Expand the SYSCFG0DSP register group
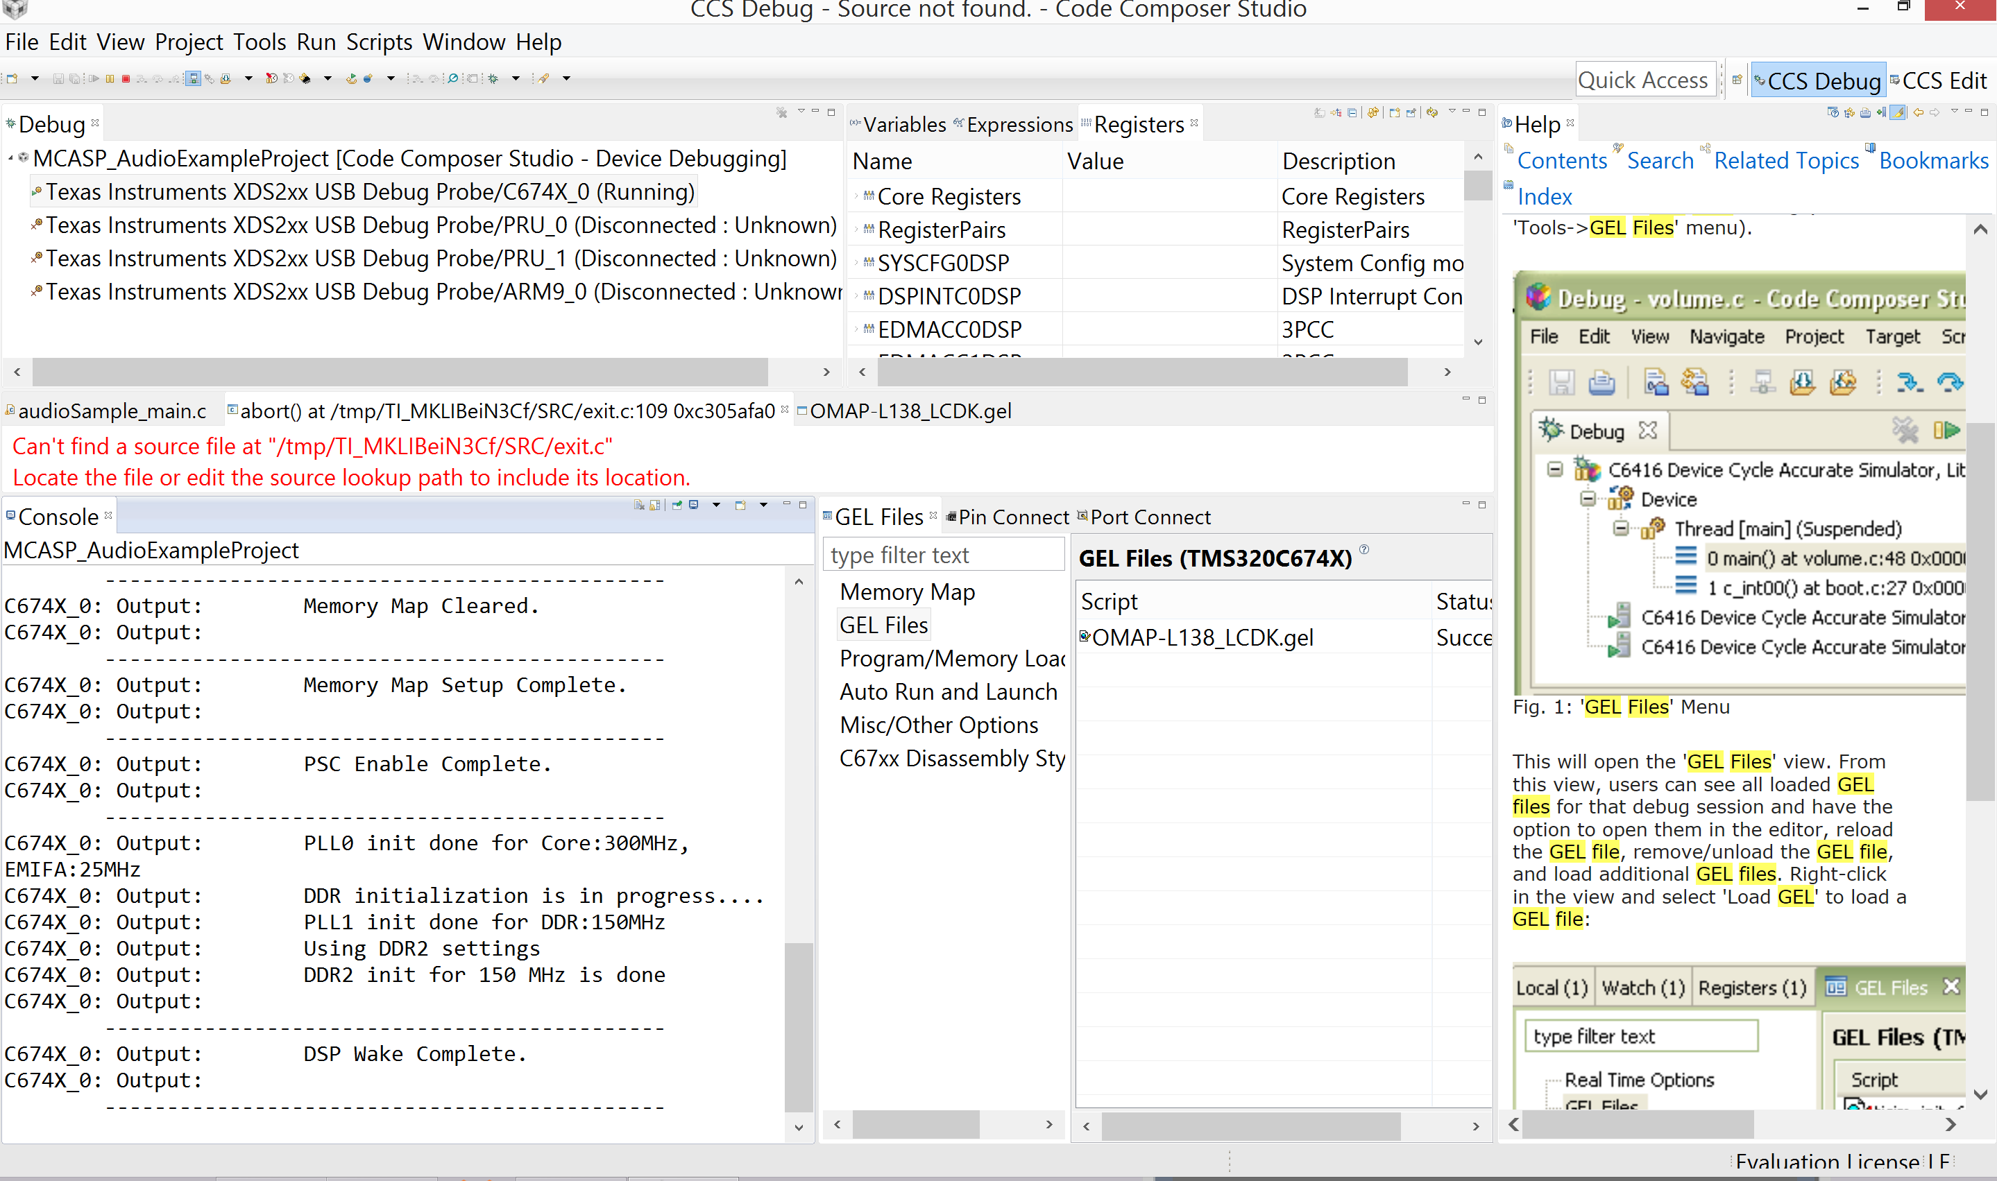1997x1181 pixels. pyautogui.click(x=857, y=263)
